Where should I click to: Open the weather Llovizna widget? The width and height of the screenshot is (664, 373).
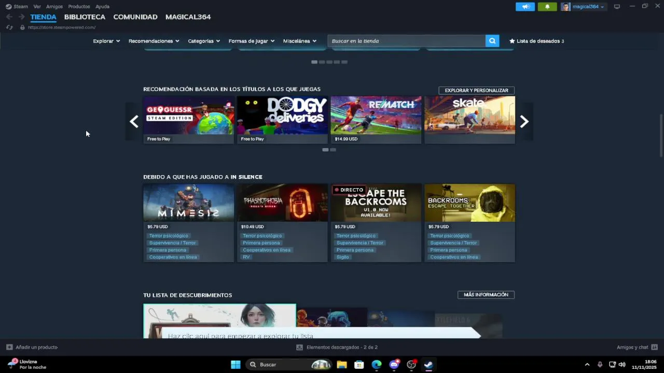27,365
